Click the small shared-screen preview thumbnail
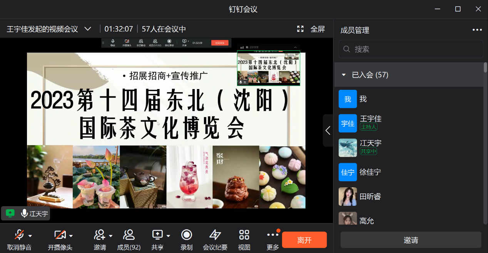 tap(269, 68)
